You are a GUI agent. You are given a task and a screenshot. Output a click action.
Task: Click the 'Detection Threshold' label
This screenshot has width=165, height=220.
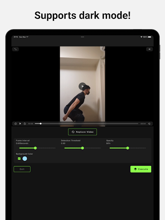coord(70,141)
